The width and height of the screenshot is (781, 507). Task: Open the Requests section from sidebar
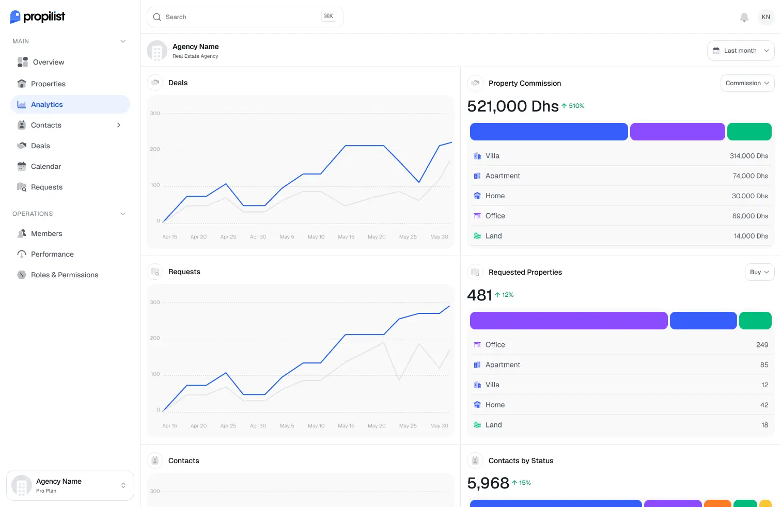[46, 187]
